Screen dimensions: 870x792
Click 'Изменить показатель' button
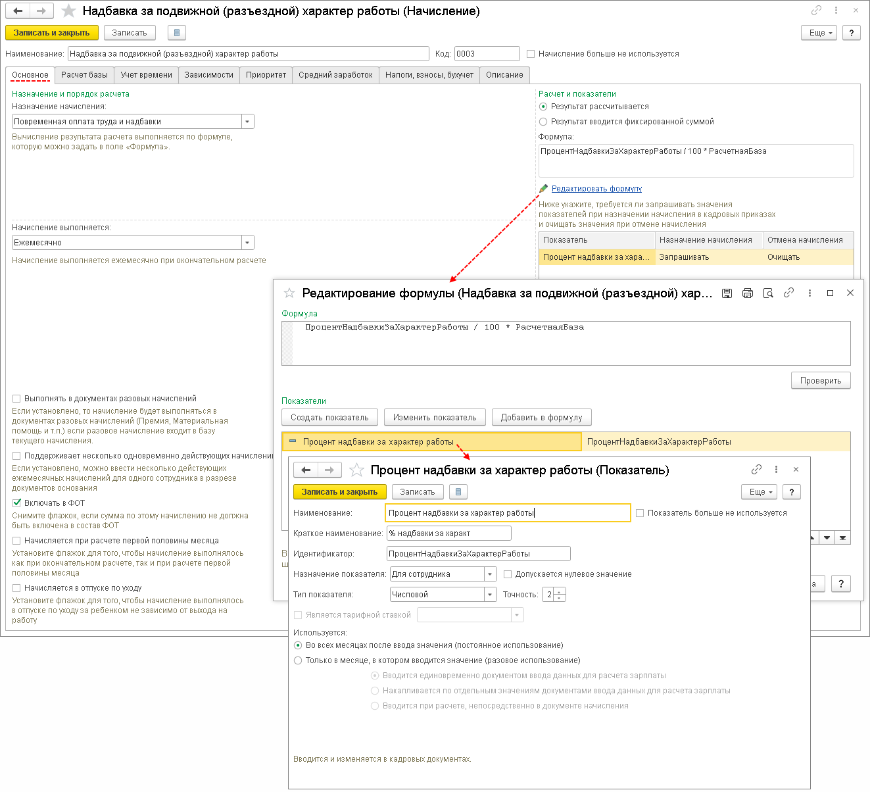pos(435,418)
